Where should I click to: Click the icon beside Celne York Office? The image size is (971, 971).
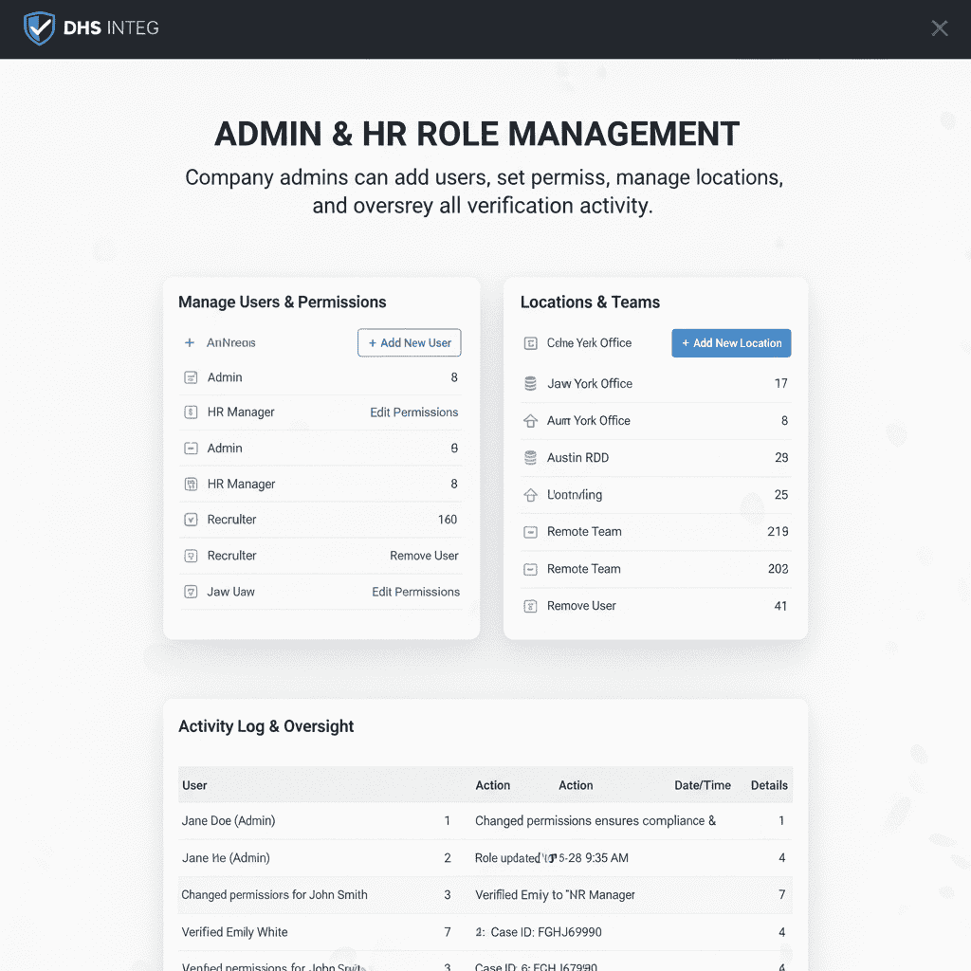(530, 343)
